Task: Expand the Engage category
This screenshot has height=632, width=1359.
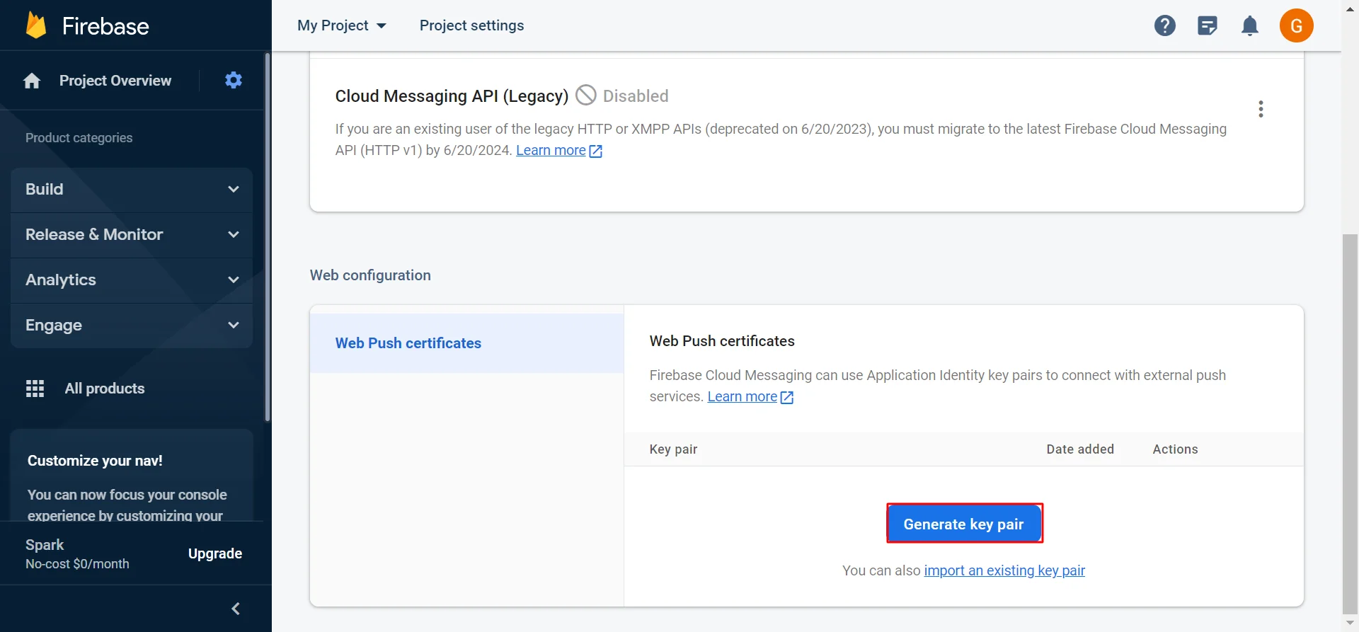Action: (x=132, y=325)
